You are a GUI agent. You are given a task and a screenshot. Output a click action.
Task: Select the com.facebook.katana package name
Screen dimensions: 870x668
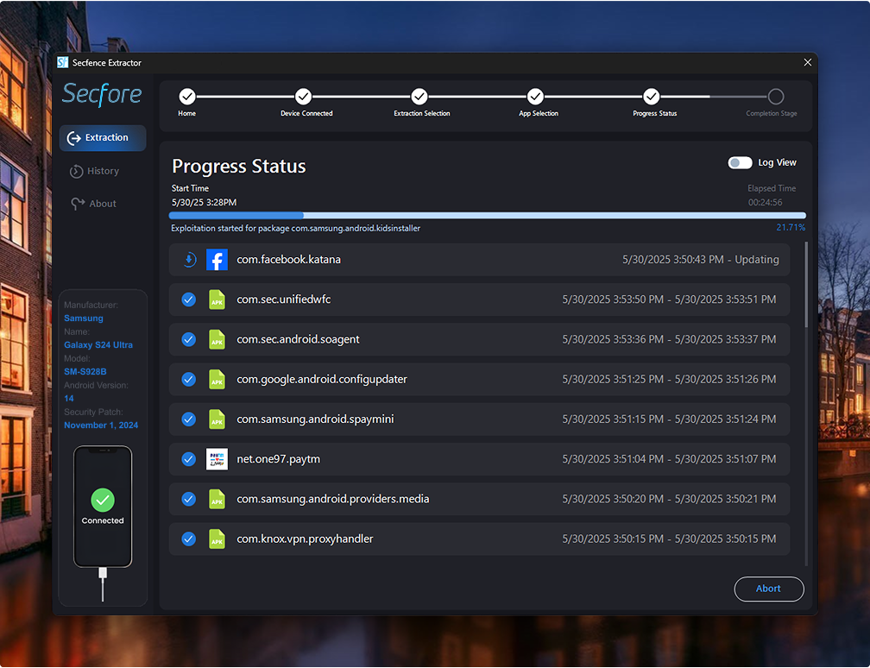pyautogui.click(x=288, y=260)
